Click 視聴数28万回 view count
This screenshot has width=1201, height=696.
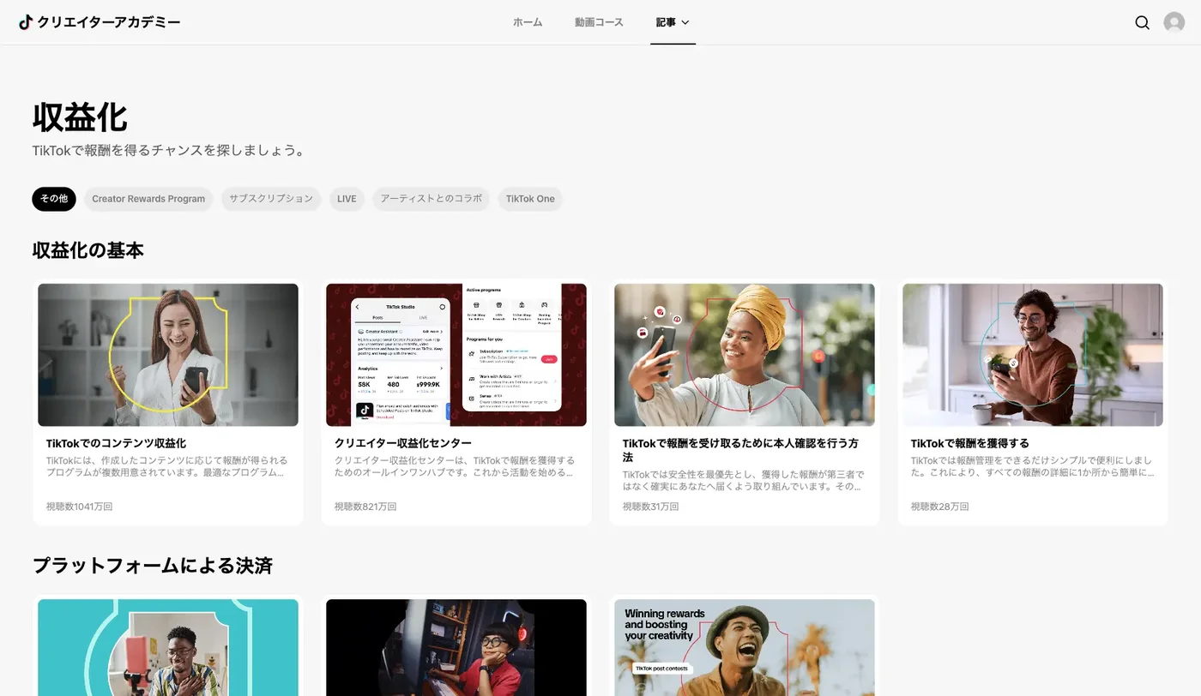(939, 507)
